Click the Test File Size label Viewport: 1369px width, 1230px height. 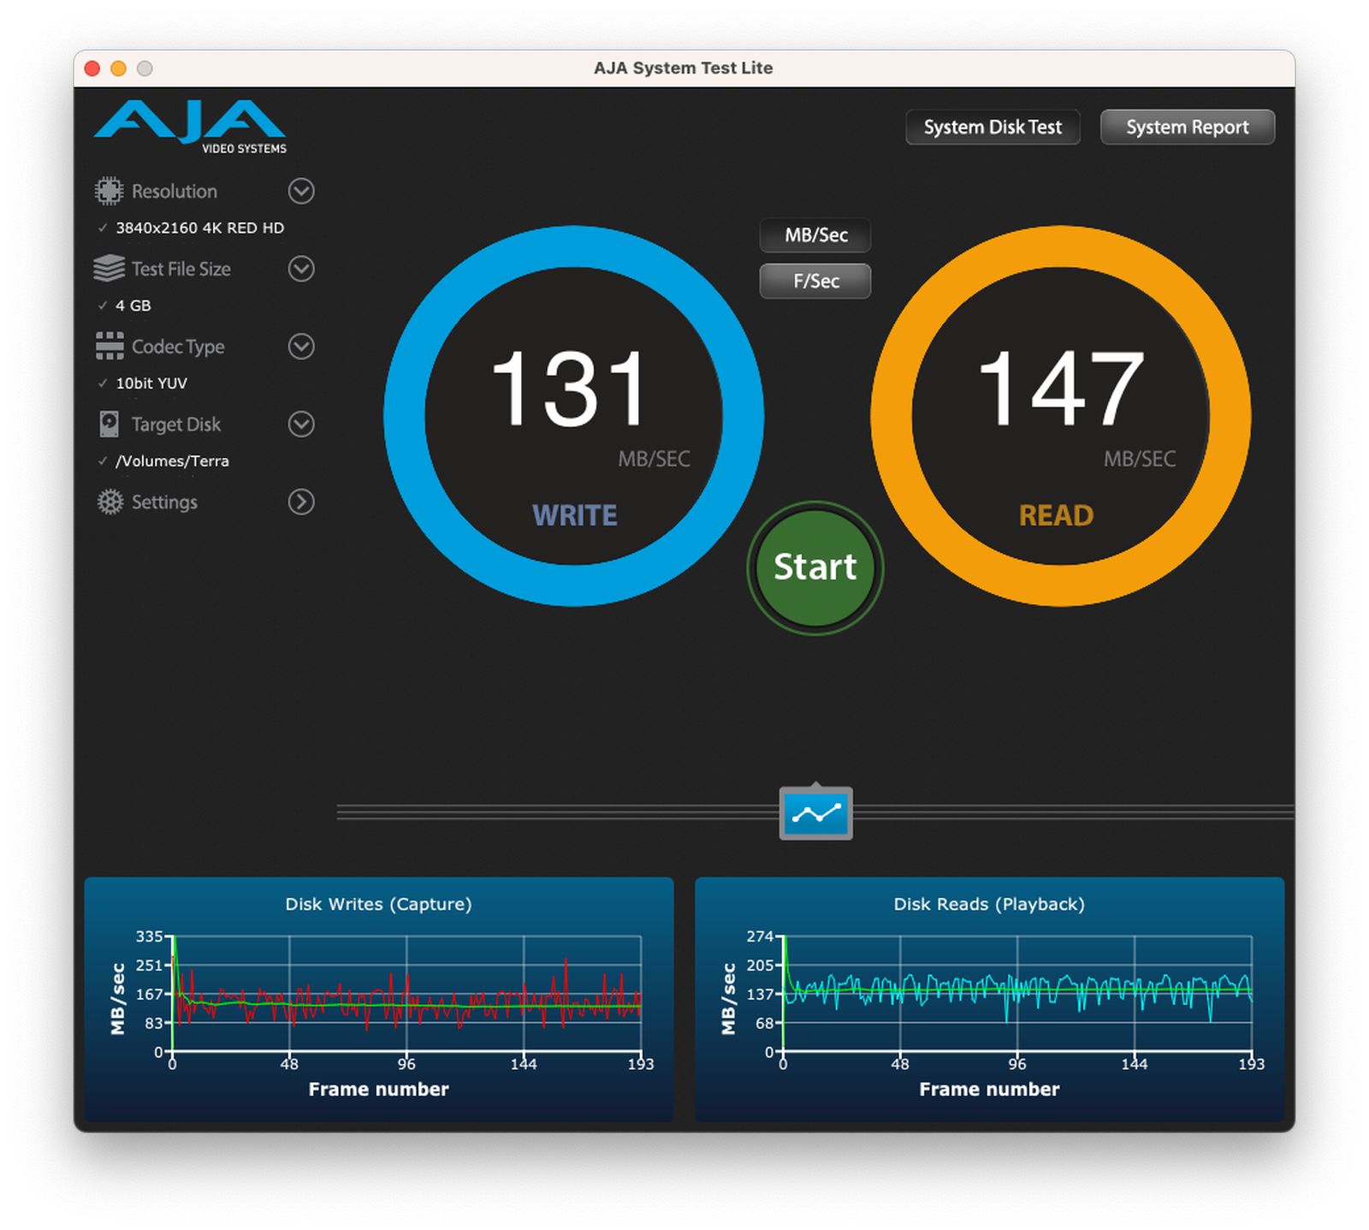(x=181, y=269)
